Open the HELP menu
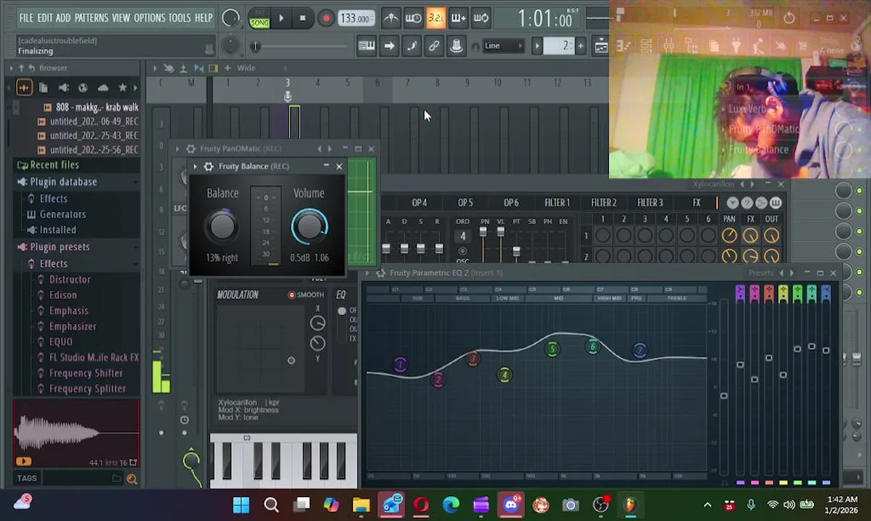 click(203, 17)
